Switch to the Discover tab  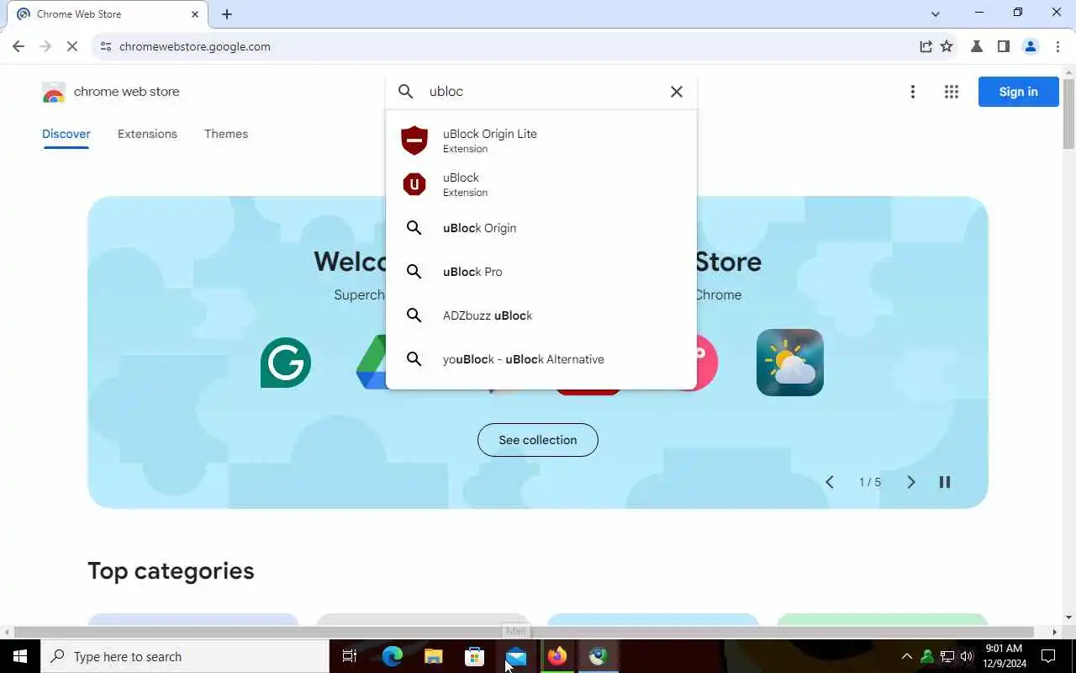(x=66, y=134)
